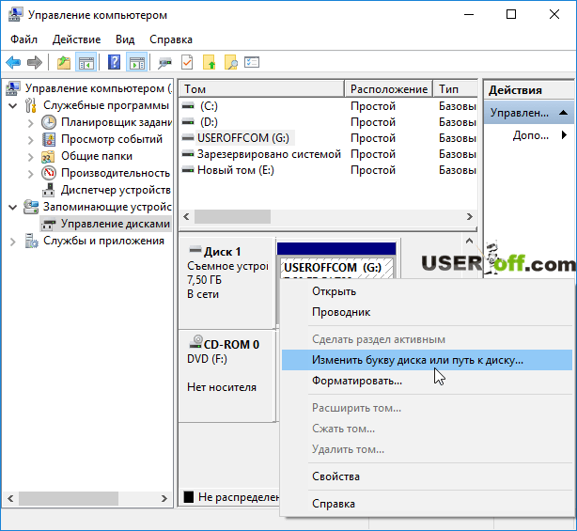Click the CD-ROM 0 disc icon
Screen dimensions: 577x531
pyautogui.click(x=195, y=344)
